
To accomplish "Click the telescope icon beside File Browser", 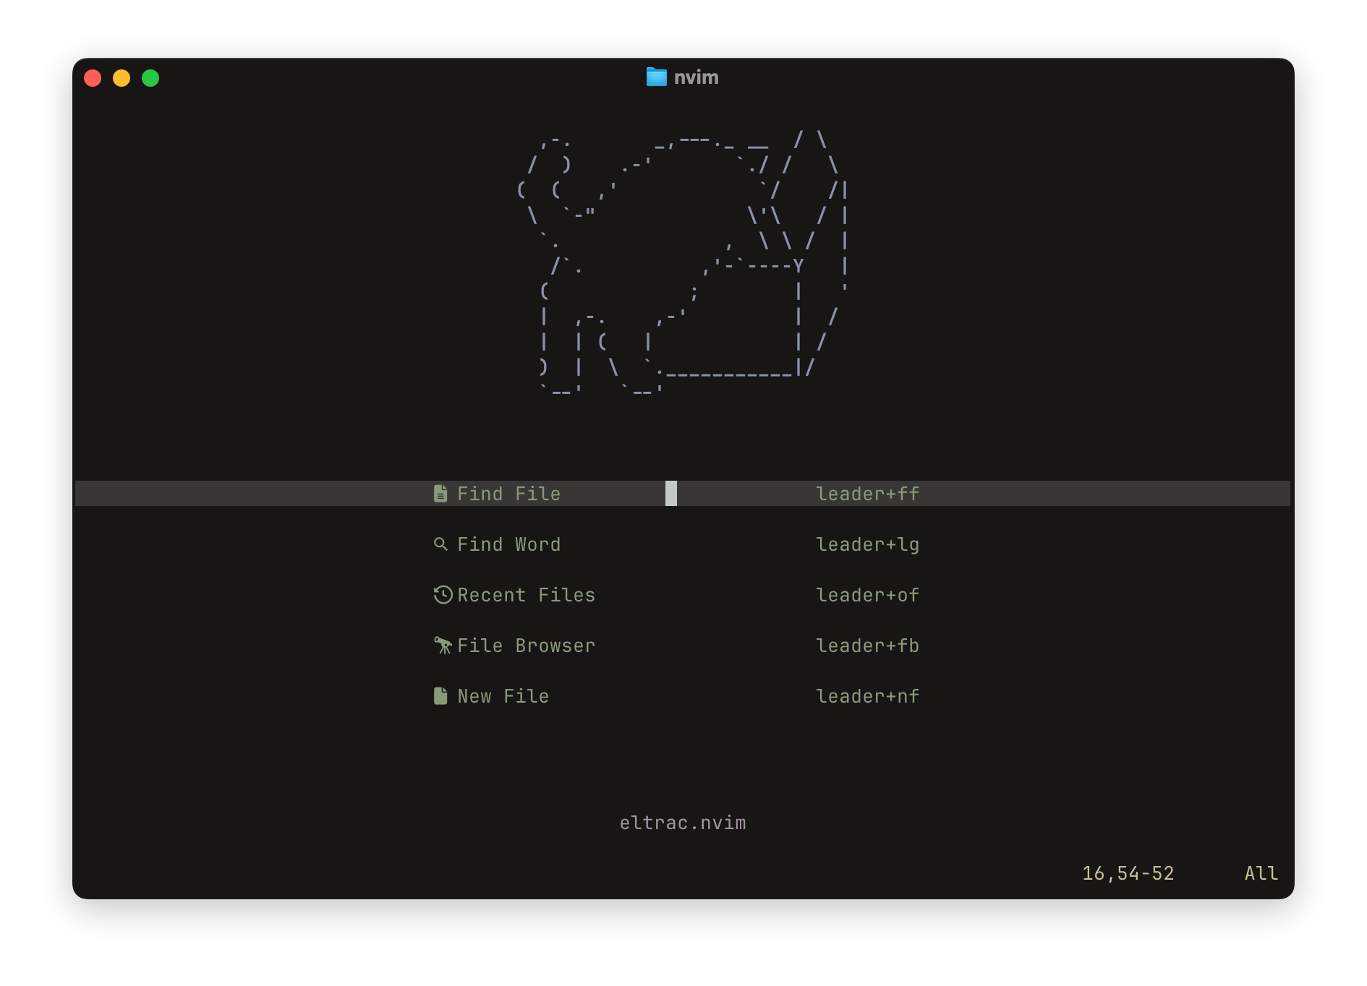I will (443, 645).
